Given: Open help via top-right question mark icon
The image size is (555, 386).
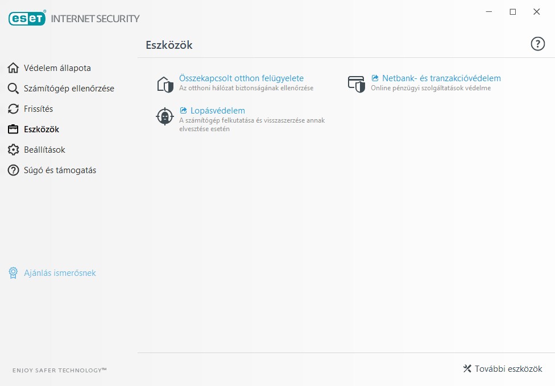Looking at the screenshot, I should click(537, 44).
